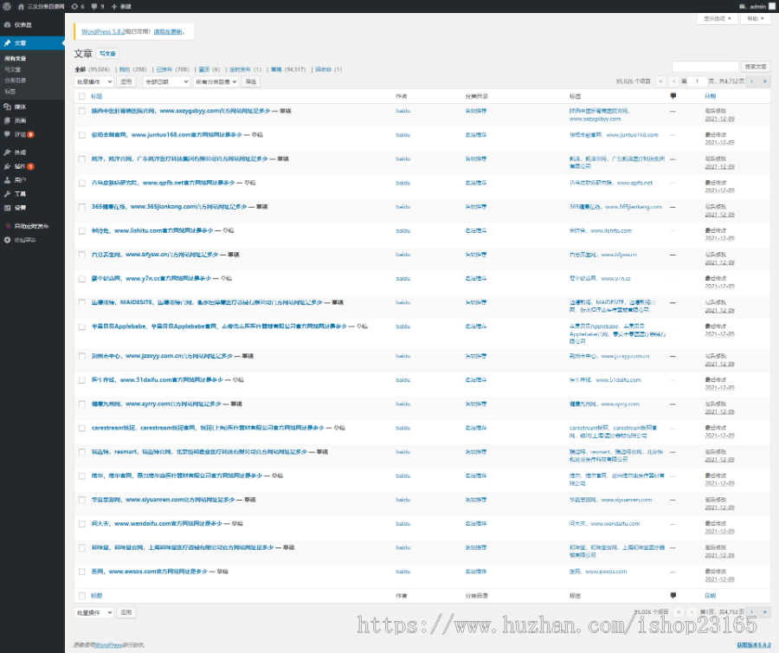
Task: Open Media (媒体) sidebar icon
Action: coord(7,107)
